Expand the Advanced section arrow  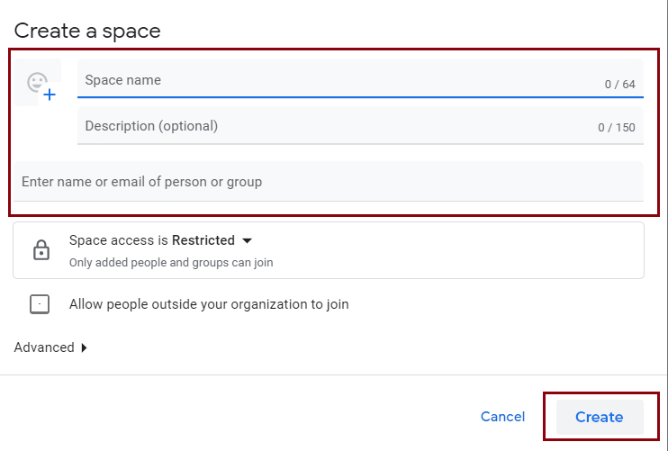(85, 347)
